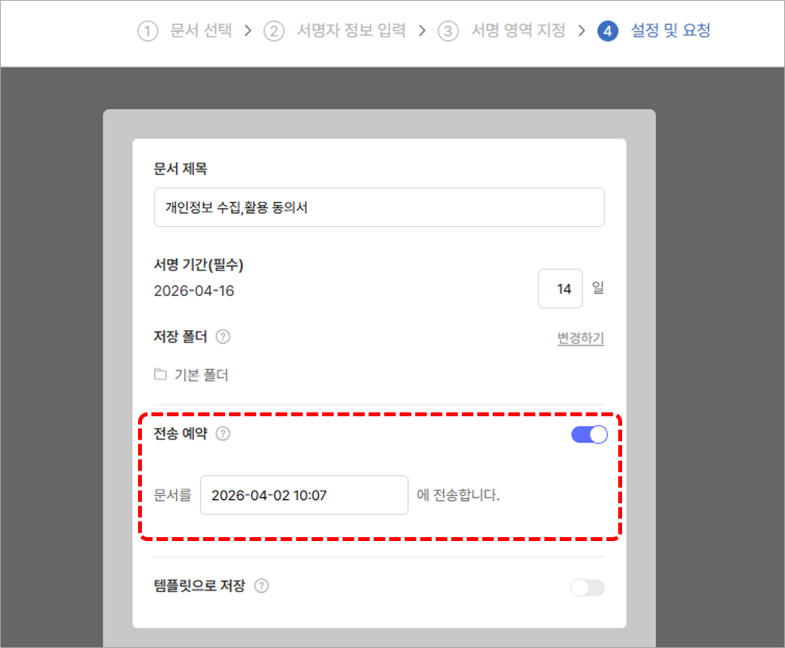The width and height of the screenshot is (785, 648).
Task: Click the 기본 폴더 folder name
Action: [x=201, y=375]
